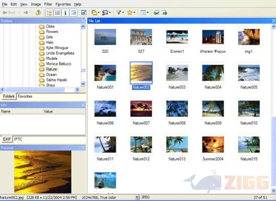This screenshot has height=201, width=276.
Task: Open the Favorites menu
Action: click(63, 4)
